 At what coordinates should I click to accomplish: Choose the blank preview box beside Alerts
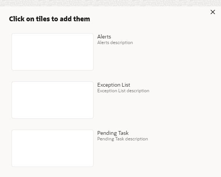53,52
